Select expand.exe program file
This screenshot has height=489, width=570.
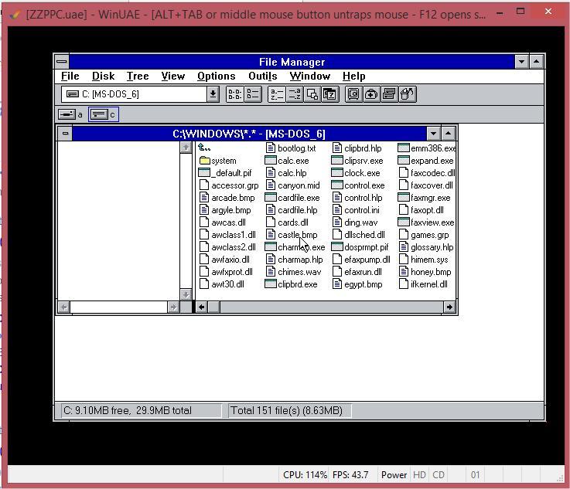(425, 161)
